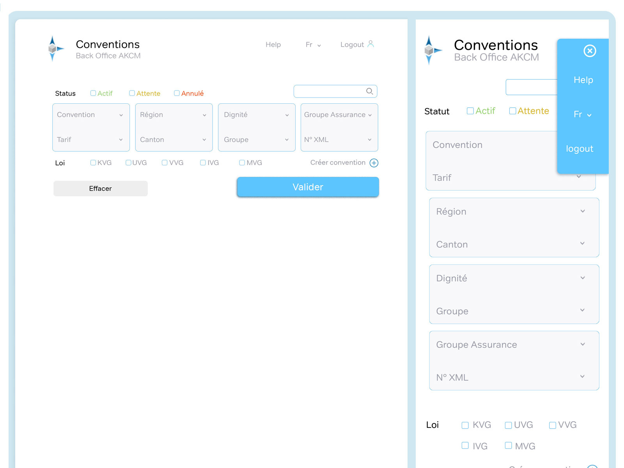Enable the Actif status checkbox
The width and height of the screenshot is (624, 468).
pos(93,93)
